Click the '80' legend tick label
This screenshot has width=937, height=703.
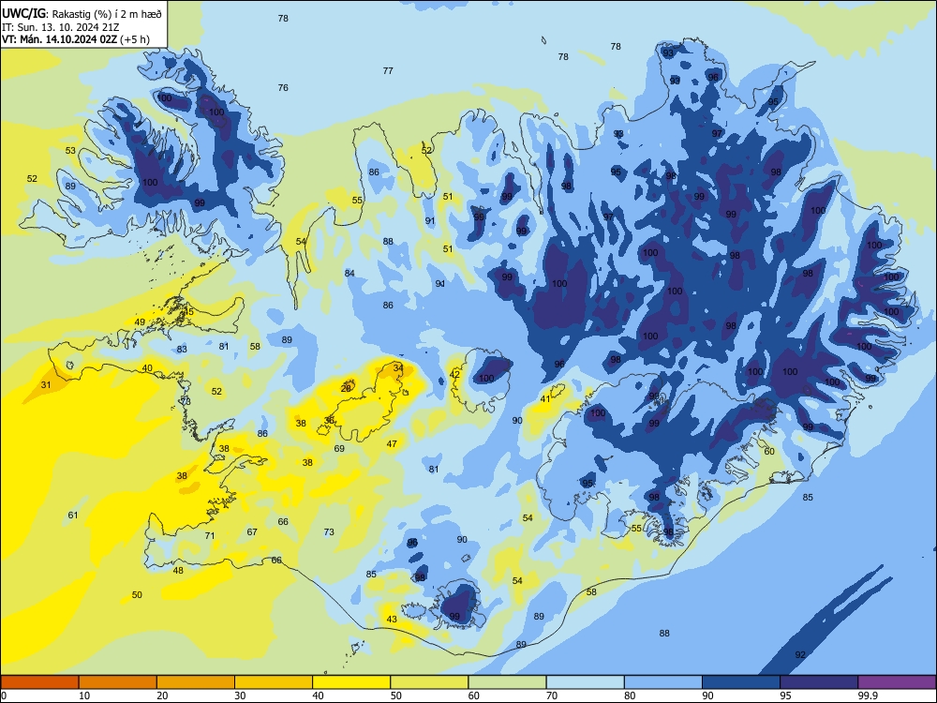630,696
